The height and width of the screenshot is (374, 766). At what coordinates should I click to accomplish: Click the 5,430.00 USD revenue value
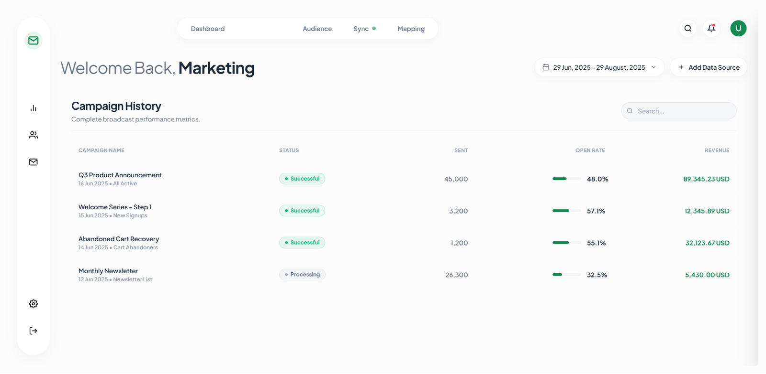pyautogui.click(x=708, y=275)
